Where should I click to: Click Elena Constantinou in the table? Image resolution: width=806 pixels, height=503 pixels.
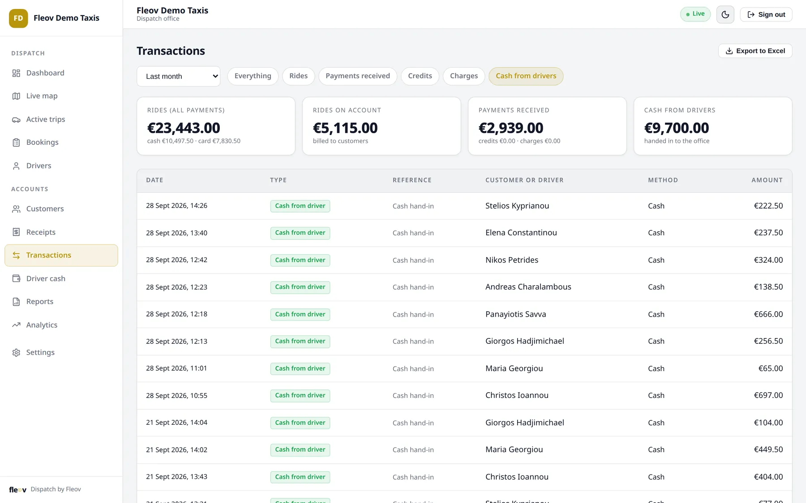(521, 233)
